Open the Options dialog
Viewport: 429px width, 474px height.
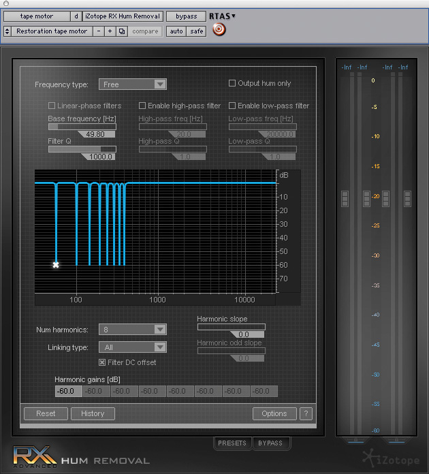[274, 413]
